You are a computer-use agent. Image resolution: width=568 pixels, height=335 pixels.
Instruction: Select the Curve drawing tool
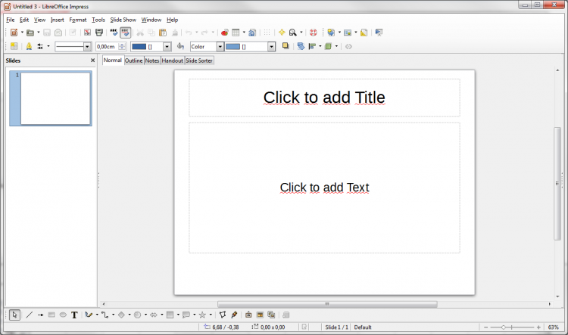(89, 315)
